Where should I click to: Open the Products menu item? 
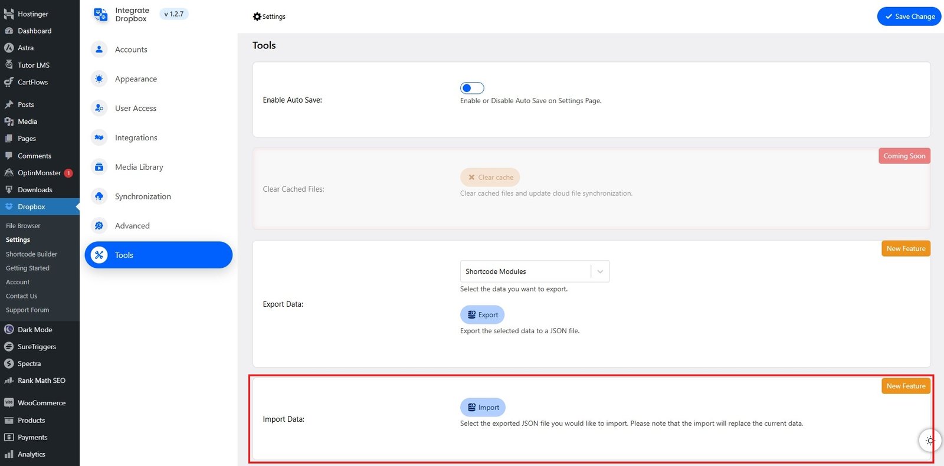pos(40,421)
